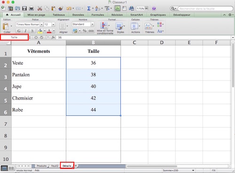Open the font name dropdown arrow
Image resolution: width=235 pixels, height=173 pixels.
tap(41, 24)
